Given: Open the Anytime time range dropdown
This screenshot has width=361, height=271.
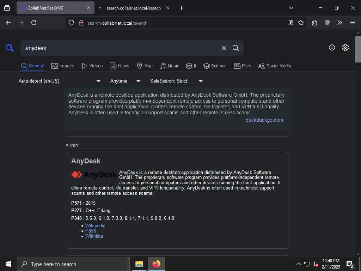Looking at the screenshot, I should coord(125,81).
